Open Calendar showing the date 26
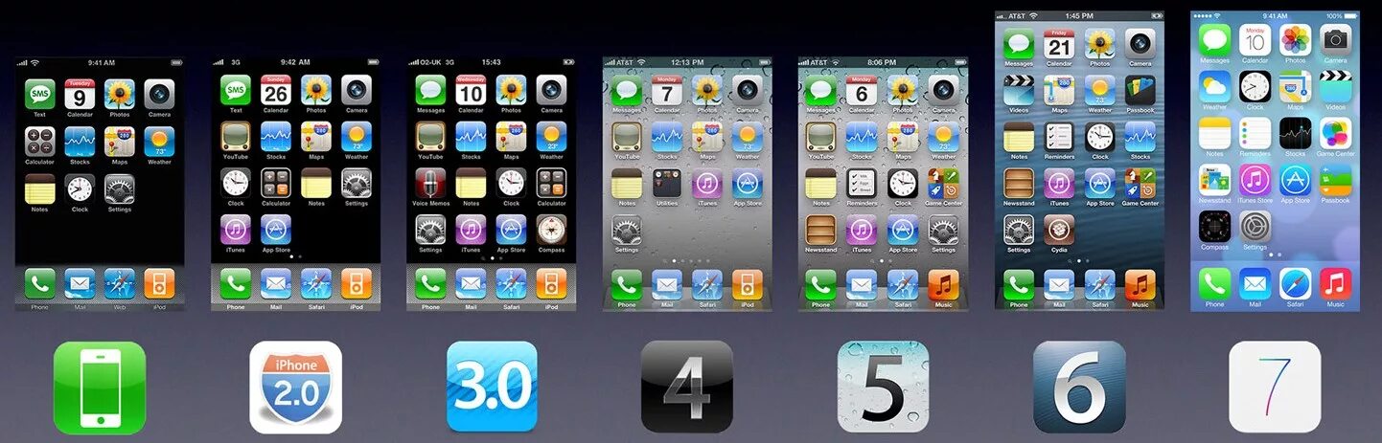This screenshot has height=443, width=1382. tap(276, 90)
